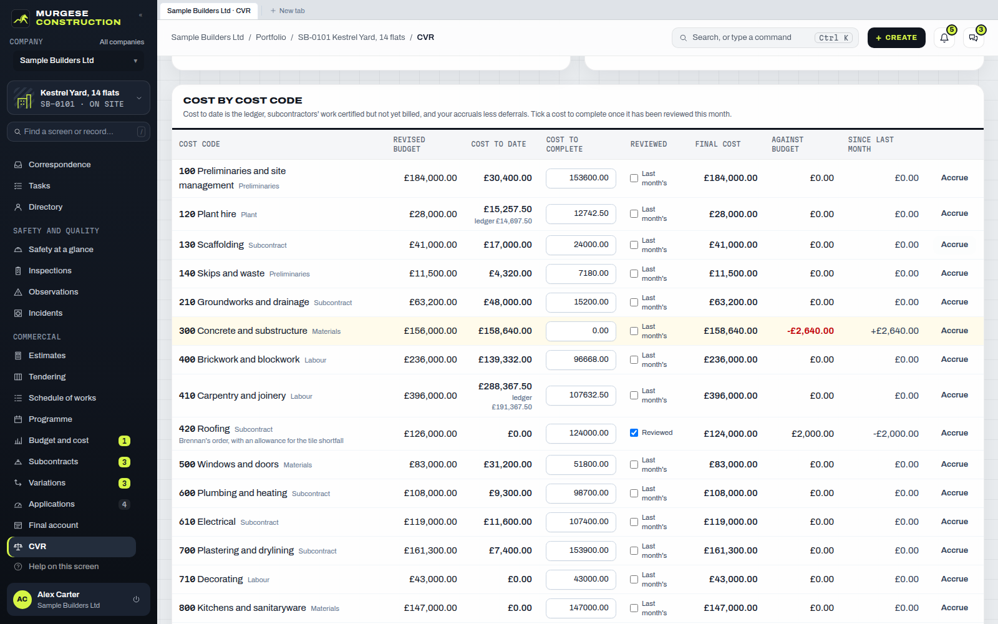Untick Reviewed checkbox for 420 Roofing
This screenshot has width=998, height=624.
(x=634, y=433)
